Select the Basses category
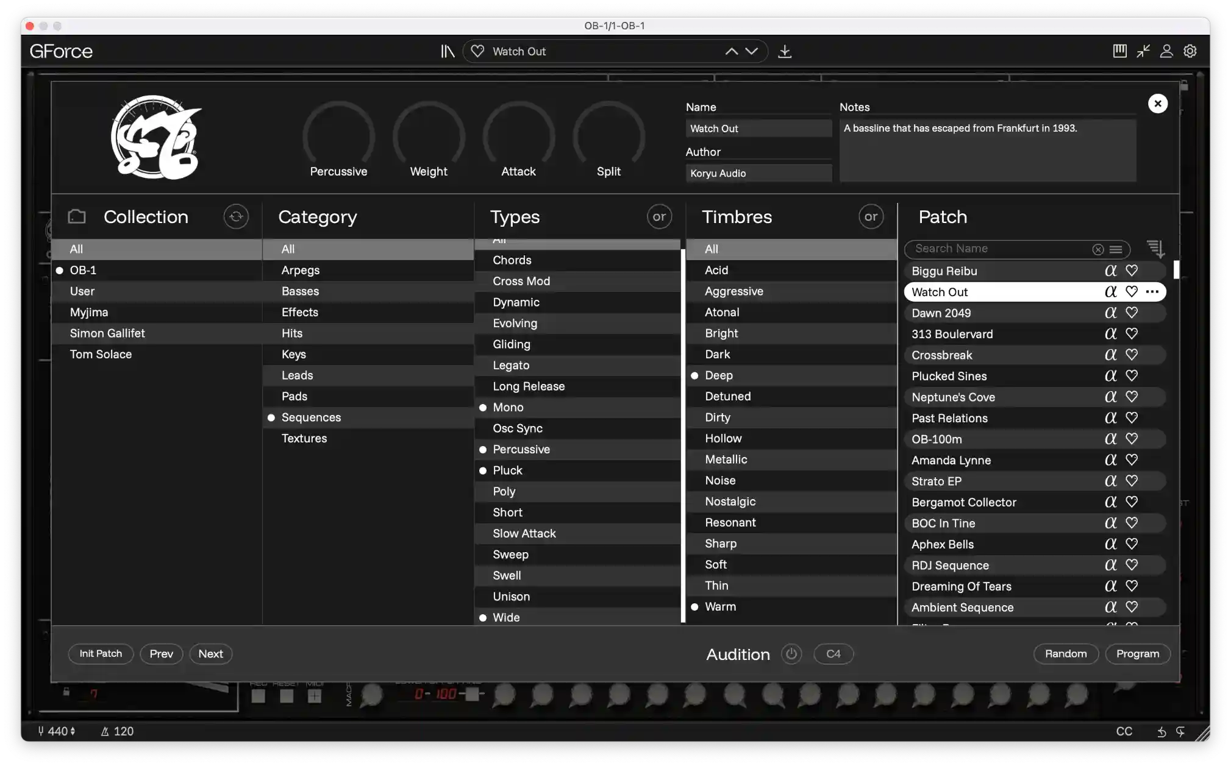The image size is (1231, 766). coord(368,291)
